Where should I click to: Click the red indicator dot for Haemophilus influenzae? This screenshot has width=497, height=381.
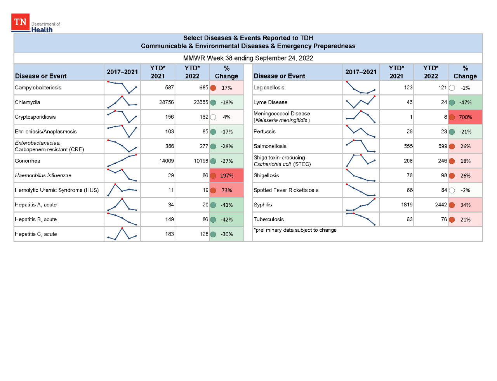click(x=213, y=176)
